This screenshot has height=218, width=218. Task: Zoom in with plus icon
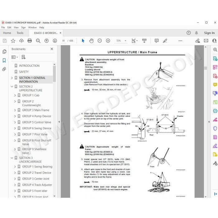click(x=108, y=41)
